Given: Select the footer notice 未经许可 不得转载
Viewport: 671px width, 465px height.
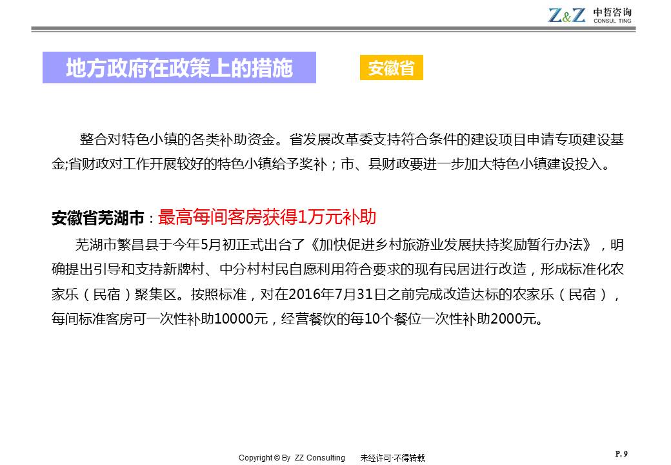Looking at the screenshot, I should point(392,458).
